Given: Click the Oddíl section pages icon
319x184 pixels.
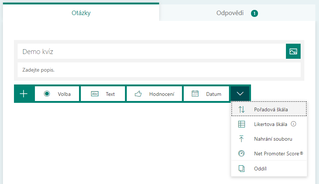Looking at the screenshot, I should [241, 169].
